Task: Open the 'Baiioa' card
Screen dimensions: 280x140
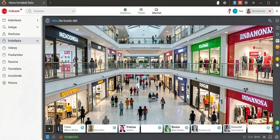Action: pyautogui.click(x=177, y=129)
